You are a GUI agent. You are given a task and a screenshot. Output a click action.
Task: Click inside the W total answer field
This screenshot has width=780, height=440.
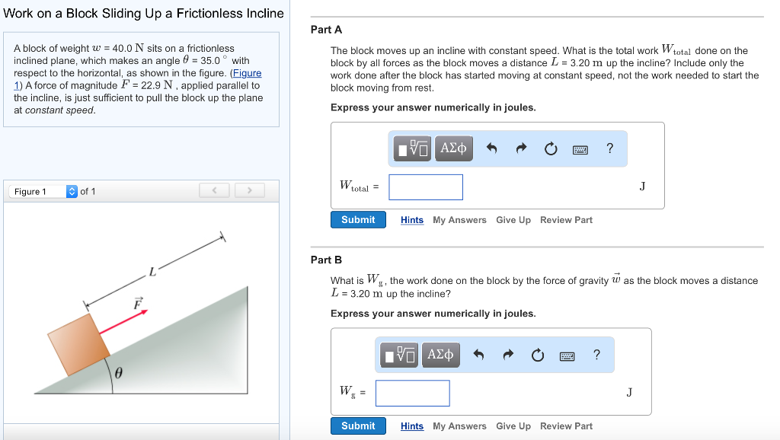425,187
